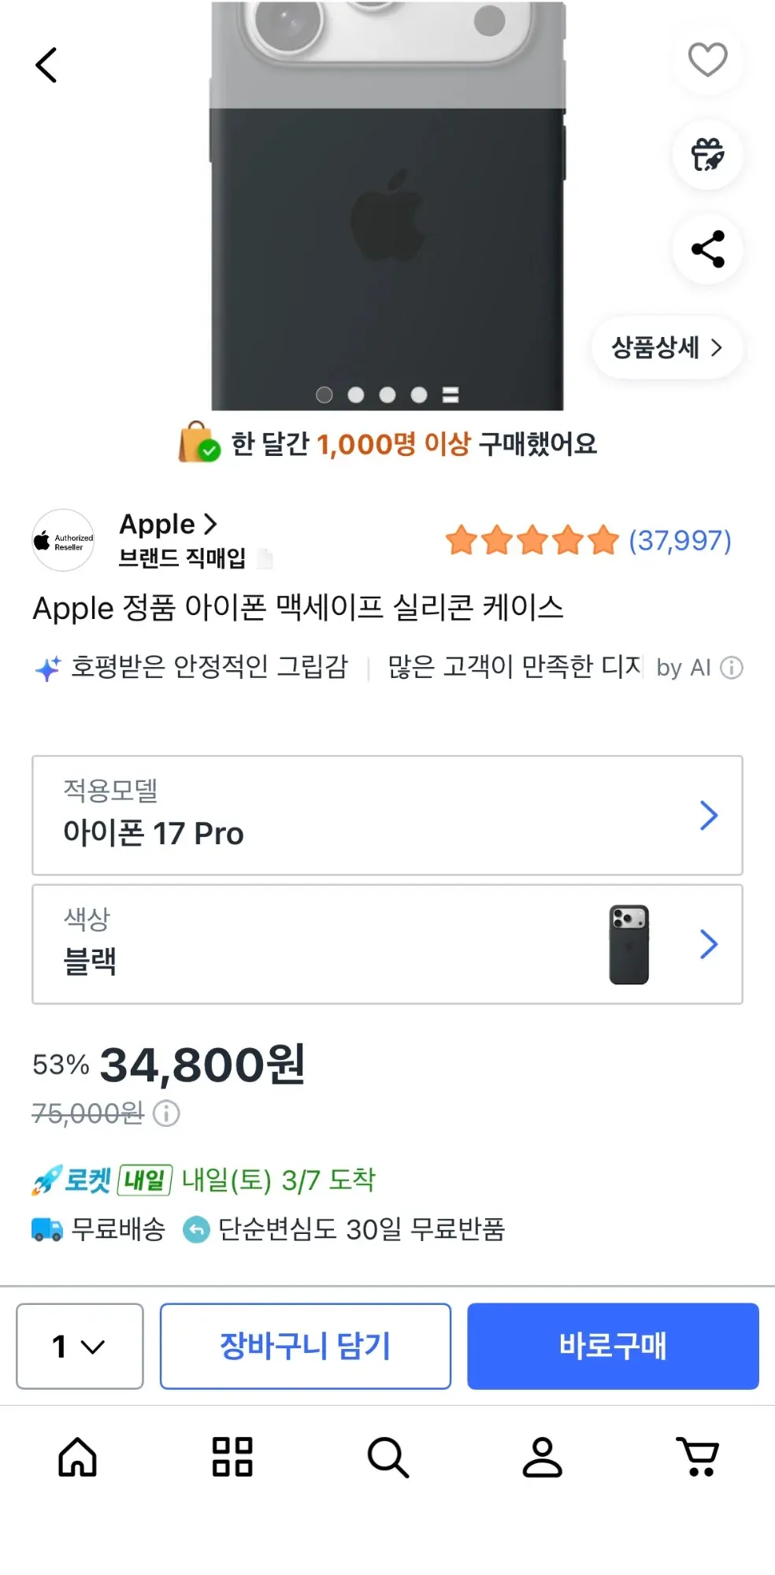Open the categories grid tab
Image resolution: width=775 pixels, height=1575 pixels.
(x=232, y=1457)
